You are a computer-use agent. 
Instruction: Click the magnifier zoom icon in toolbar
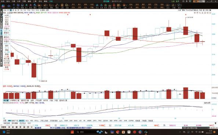(67, 5)
